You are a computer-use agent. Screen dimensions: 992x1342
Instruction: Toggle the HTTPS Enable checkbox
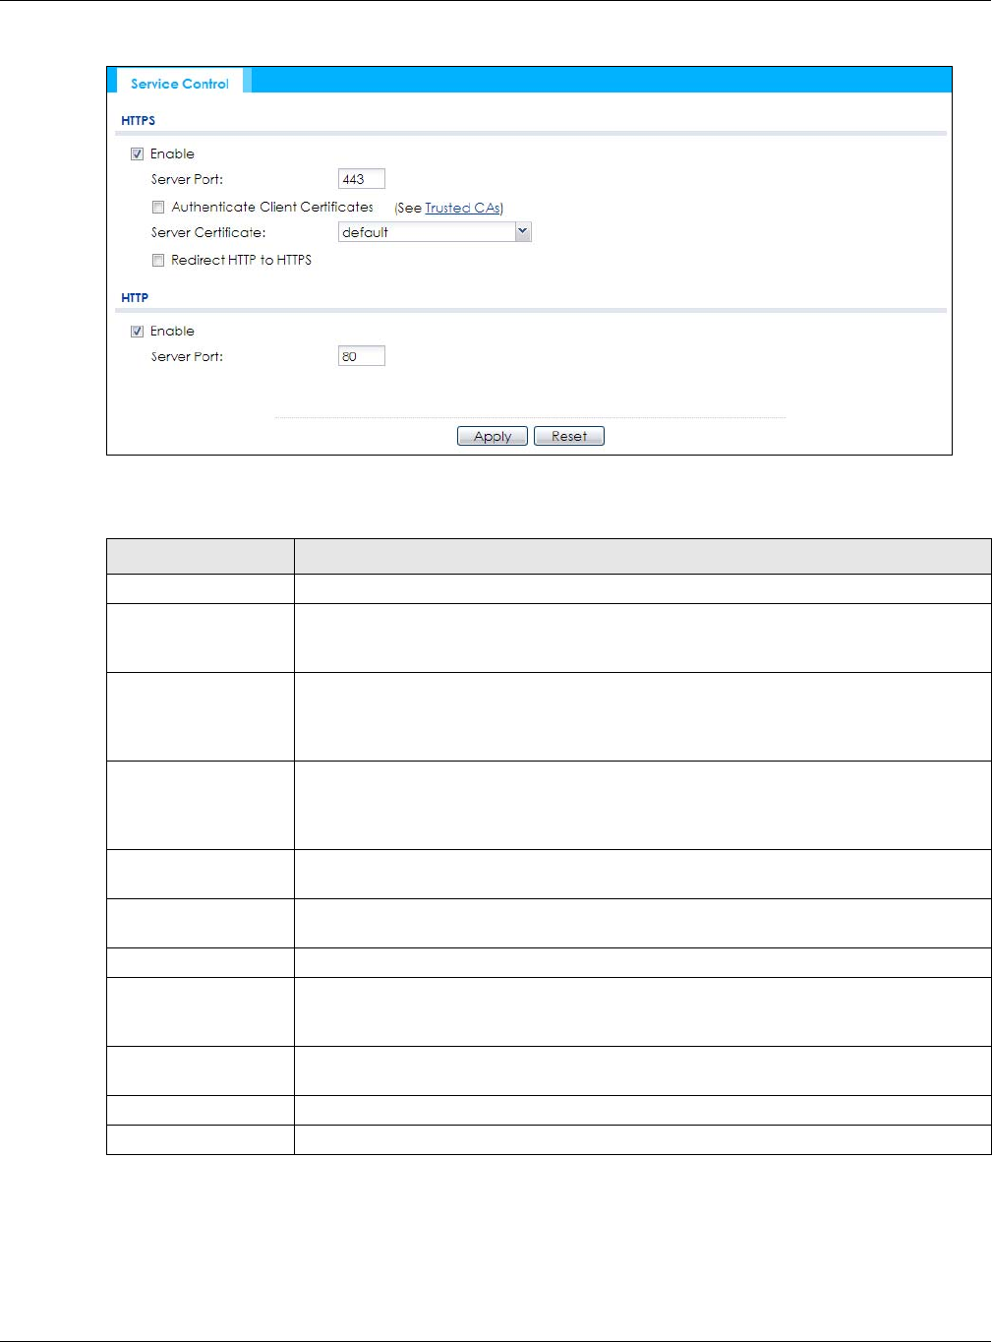coord(138,154)
